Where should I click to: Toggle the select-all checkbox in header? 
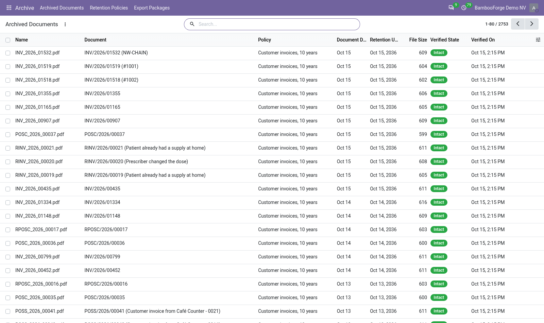coord(8,40)
